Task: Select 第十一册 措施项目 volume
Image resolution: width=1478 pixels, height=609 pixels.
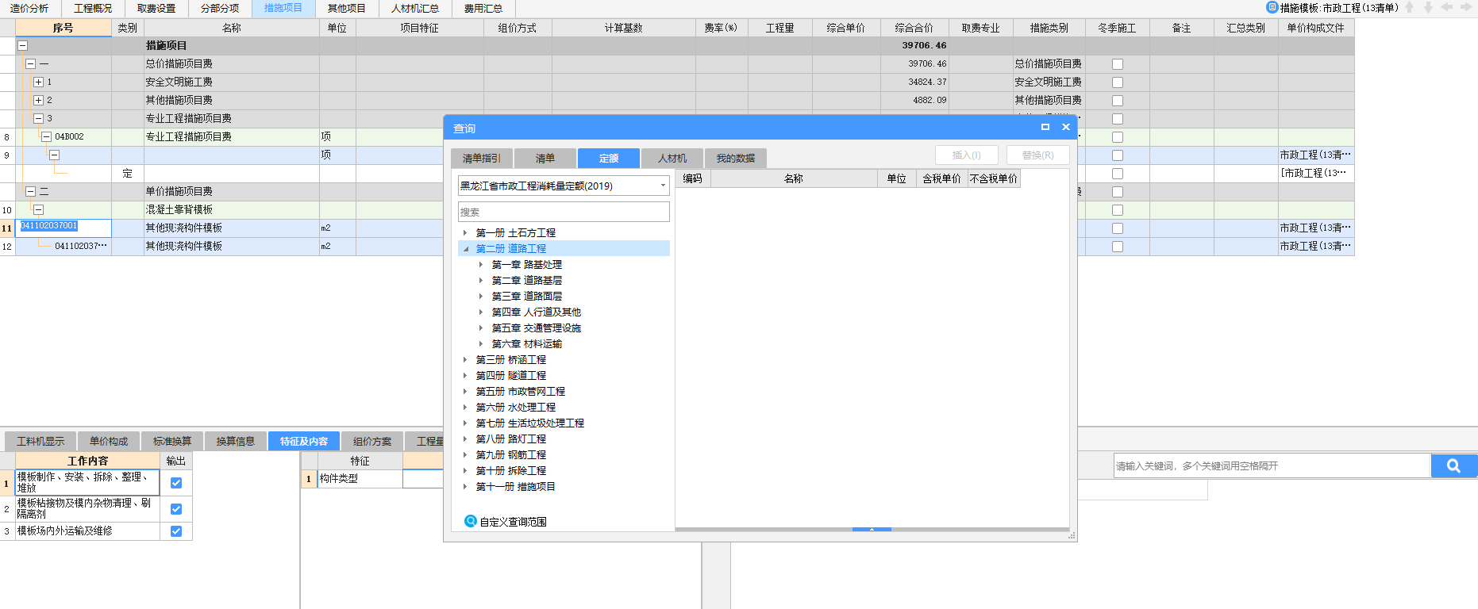Action: 516,487
